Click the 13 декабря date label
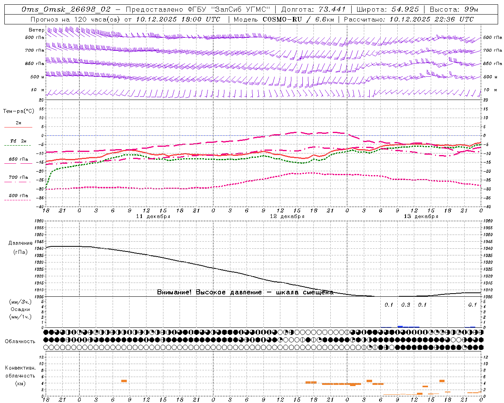 pos(421,216)
